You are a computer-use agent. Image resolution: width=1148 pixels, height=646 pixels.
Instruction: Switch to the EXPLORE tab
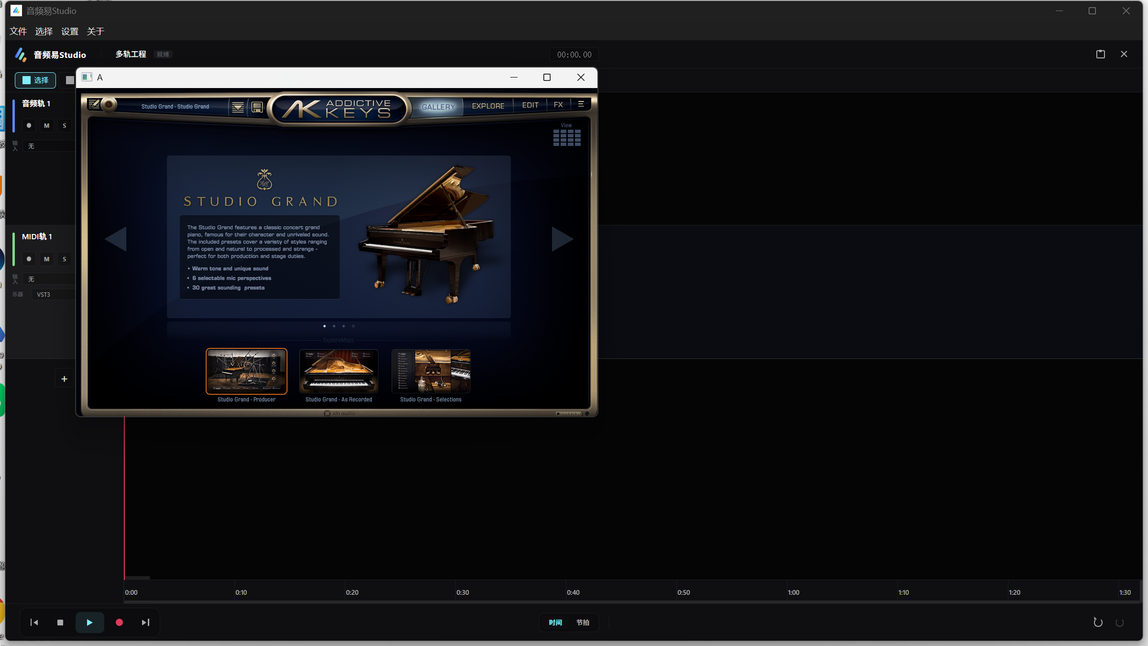(488, 106)
